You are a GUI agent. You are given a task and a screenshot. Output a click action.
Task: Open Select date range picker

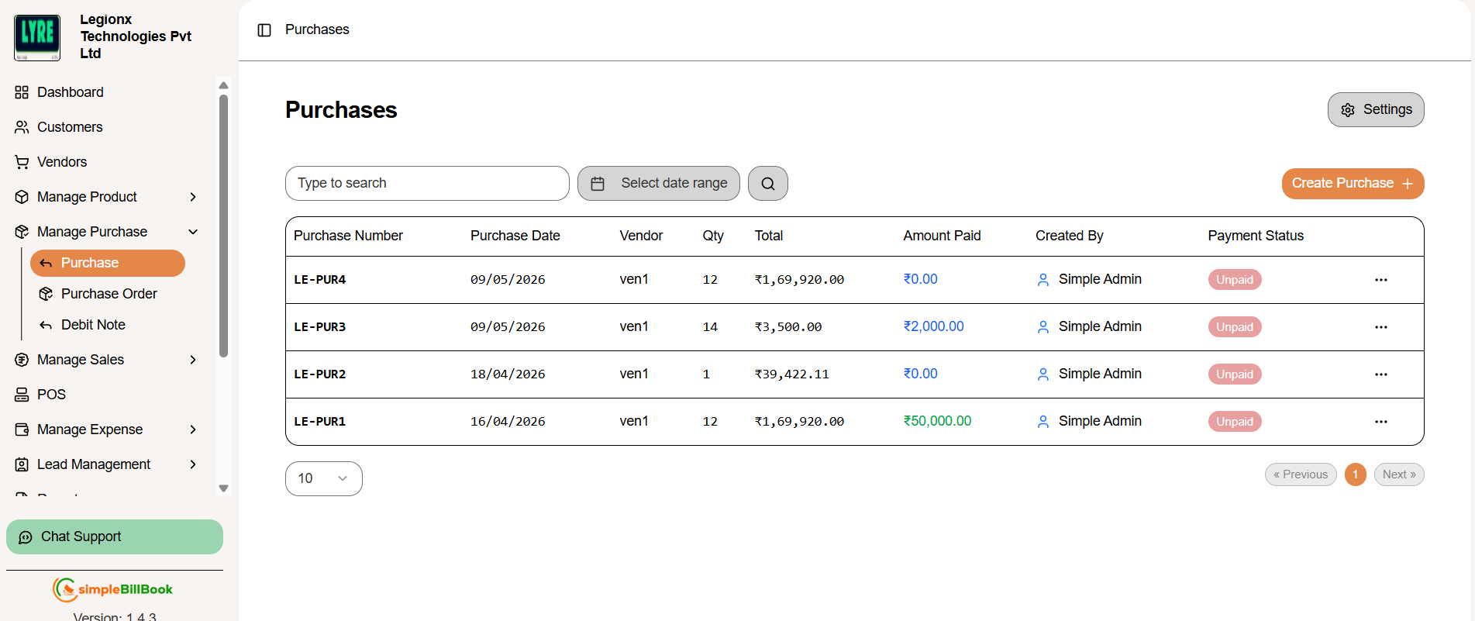pos(659,183)
